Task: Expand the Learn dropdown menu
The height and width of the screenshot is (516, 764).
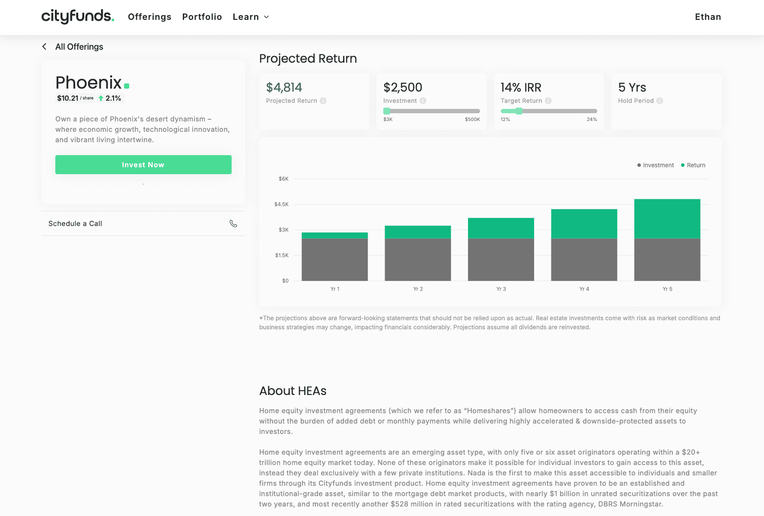Action: 251,17
